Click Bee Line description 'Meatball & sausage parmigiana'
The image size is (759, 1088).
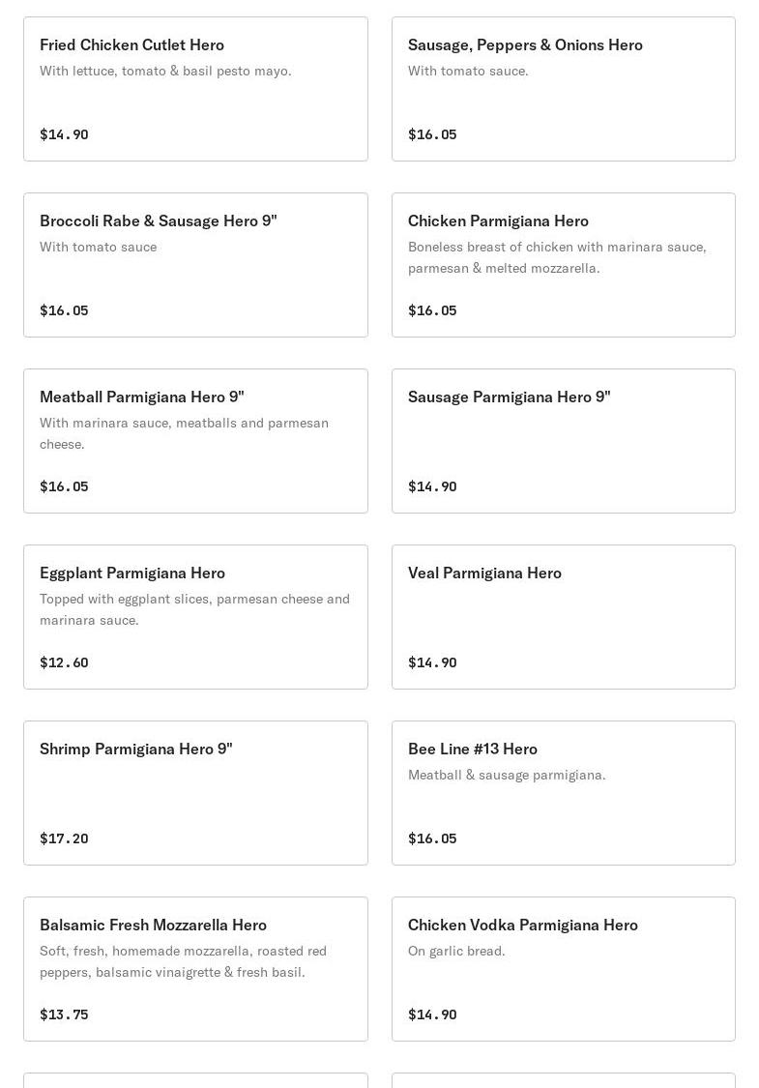[507, 775]
